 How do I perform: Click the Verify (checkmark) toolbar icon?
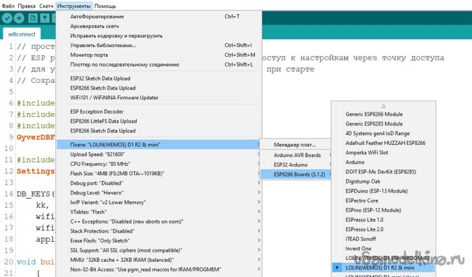[8, 18]
